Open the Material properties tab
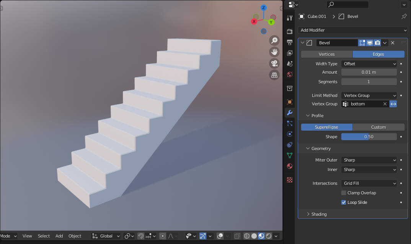This screenshot has width=411, height=244. (290, 166)
